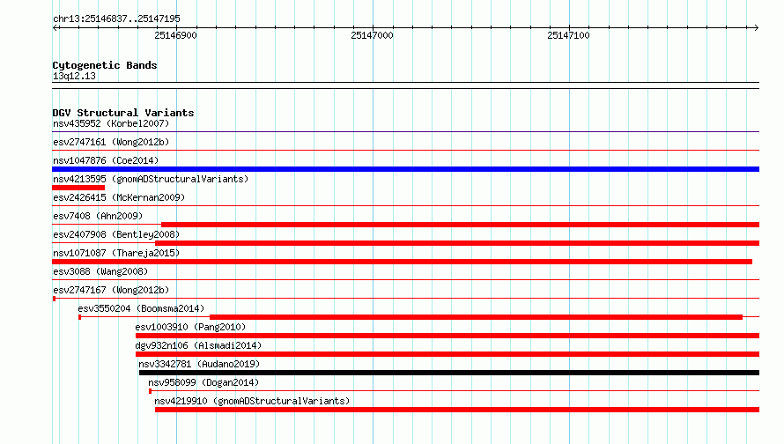The height and width of the screenshot is (444, 784).
Task: Open esv2407908 (Bentley2008) variant label
Action: pos(116,234)
